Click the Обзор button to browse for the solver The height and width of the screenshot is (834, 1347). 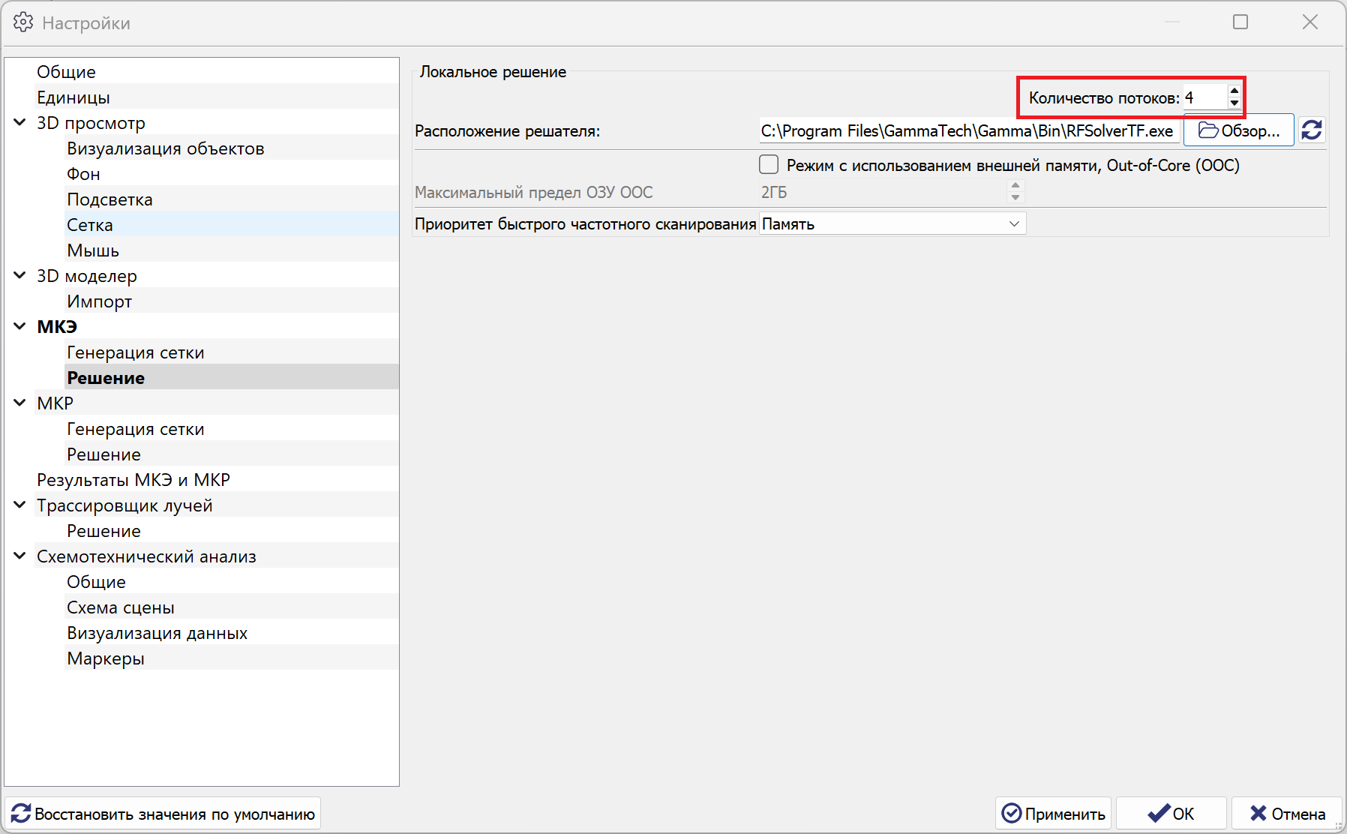click(1238, 130)
